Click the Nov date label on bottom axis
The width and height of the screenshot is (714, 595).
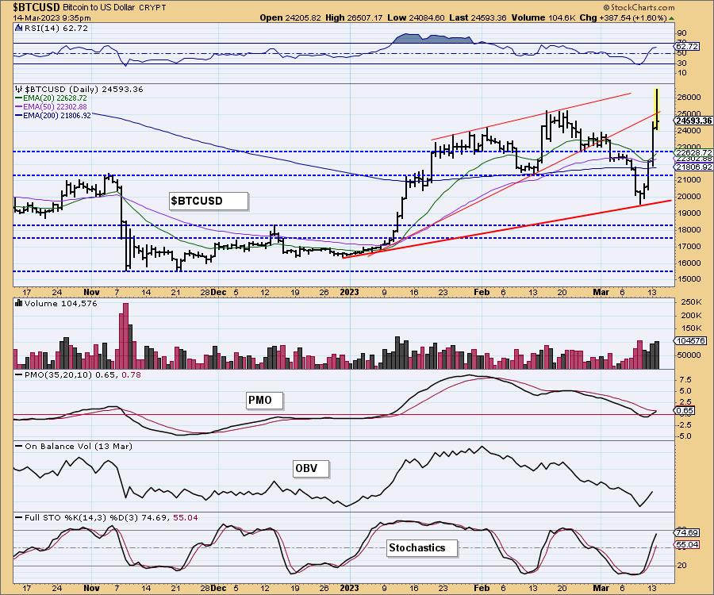click(x=91, y=588)
